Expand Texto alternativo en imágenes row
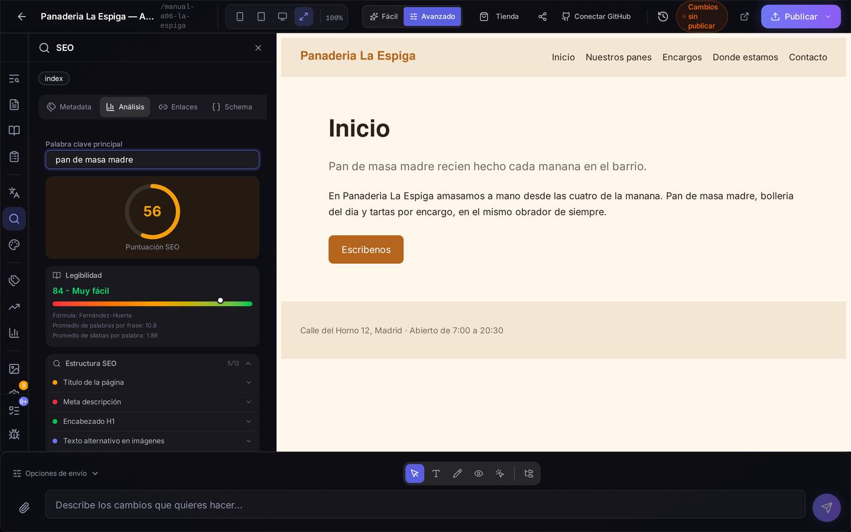The height and width of the screenshot is (532, 851). click(x=152, y=441)
